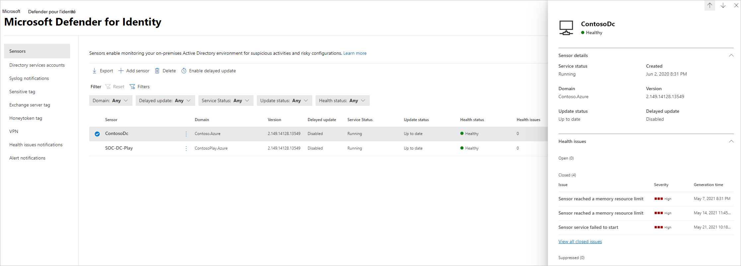Click the Enable delayed update clock icon
The image size is (741, 266).
184,71
